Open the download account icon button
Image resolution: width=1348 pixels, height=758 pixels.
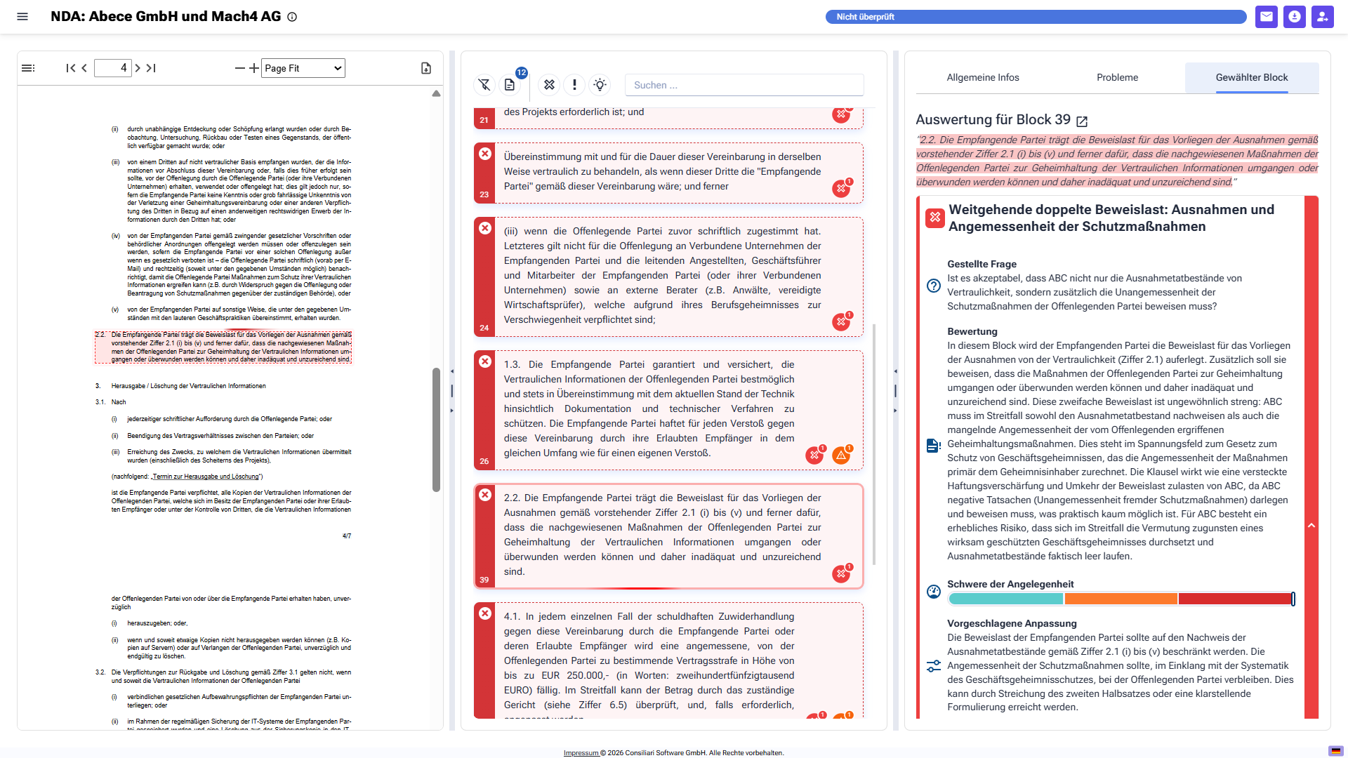coord(1295,17)
